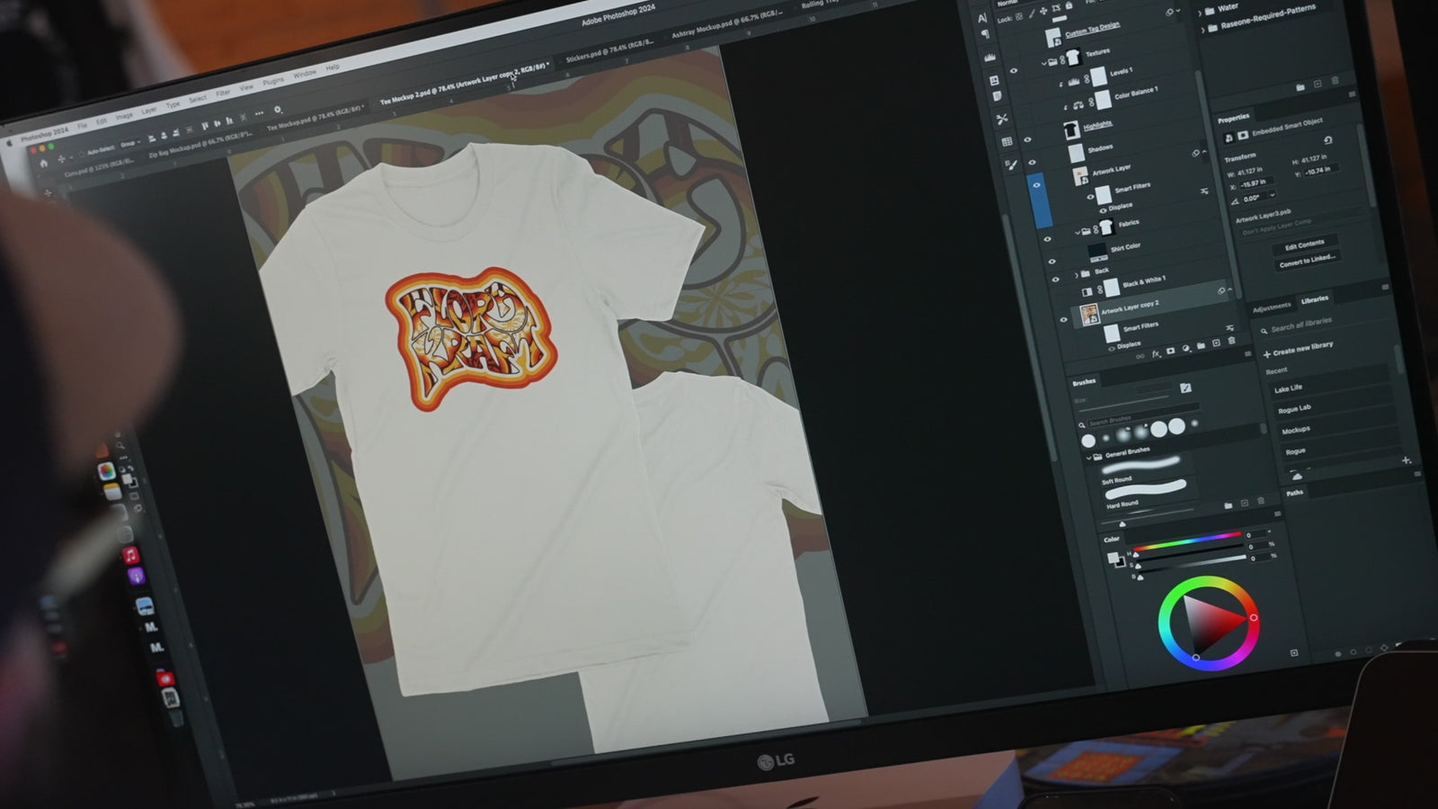Expand the Back group
1438x809 pixels.
coord(1076,275)
